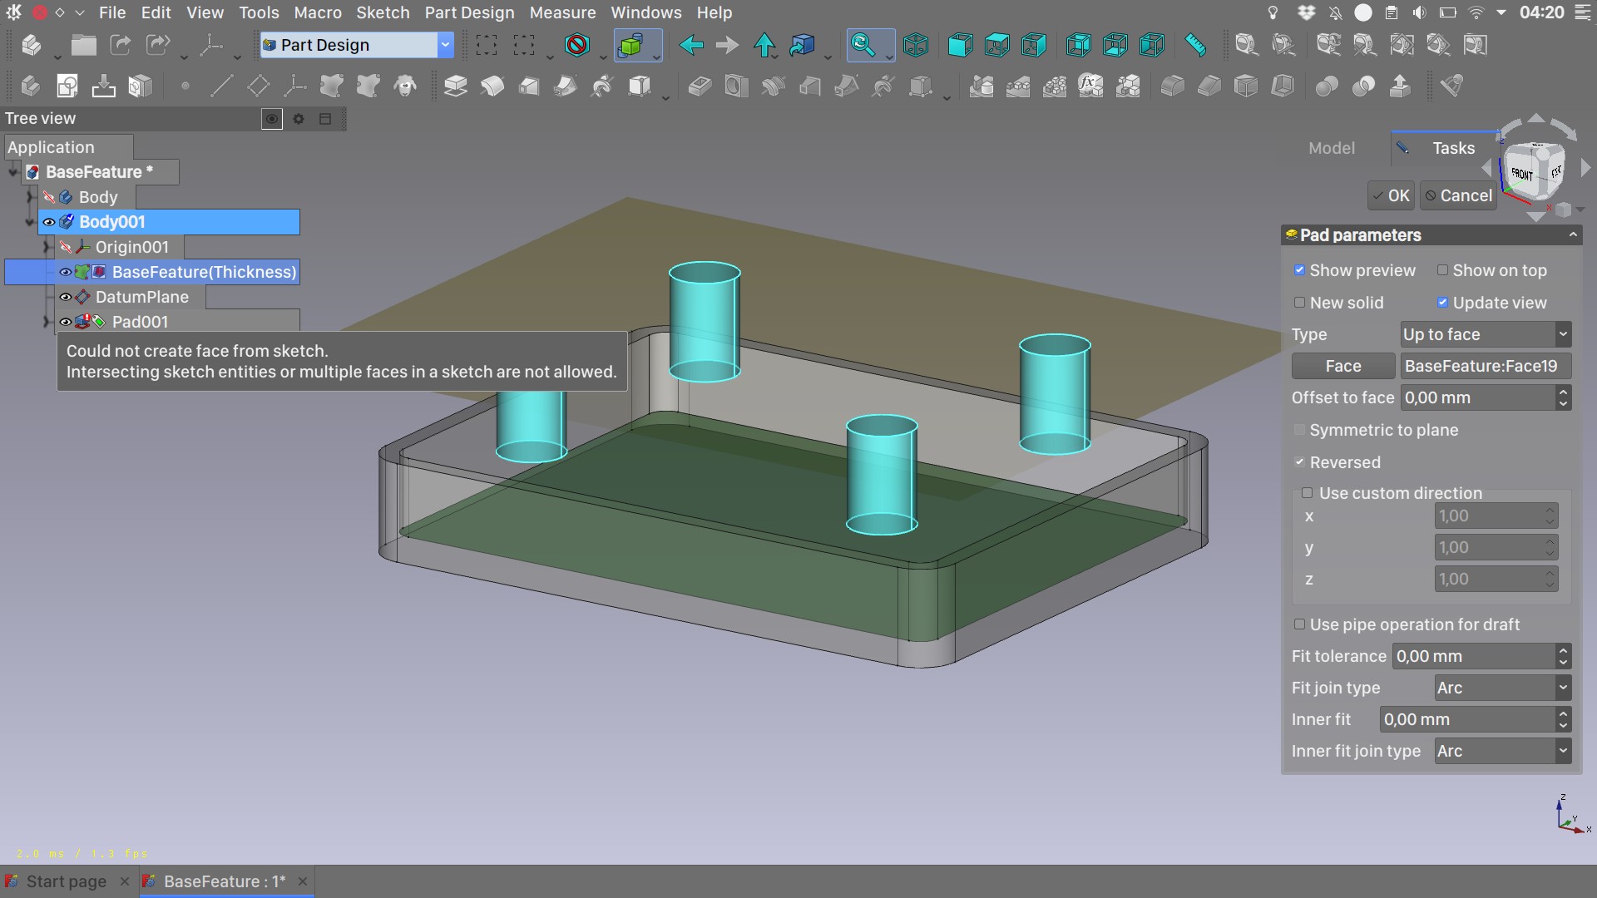Viewport: 1597px width, 898px height.
Task: Uncheck the Reversed option
Action: point(1301,462)
